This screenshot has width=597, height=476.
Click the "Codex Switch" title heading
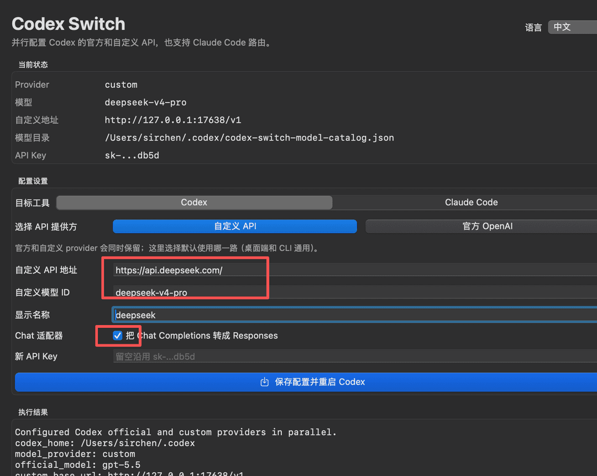(69, 24)
